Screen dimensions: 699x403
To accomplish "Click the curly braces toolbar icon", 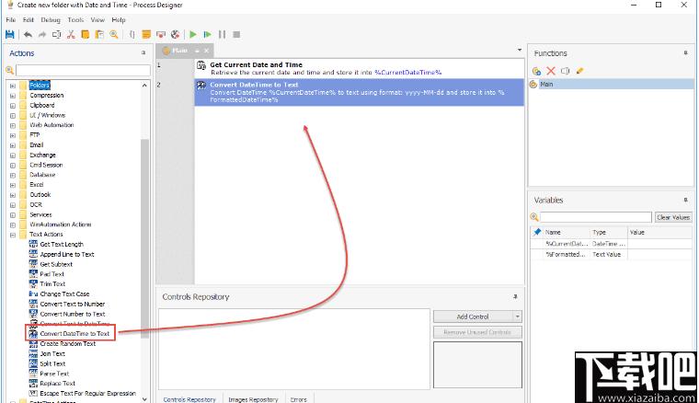I will click(132, 34).
